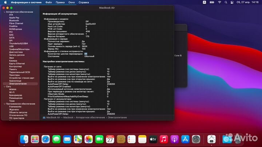Open Launchpad from the Dock
This screenshot has width=262, height=147.
[35, 139]
